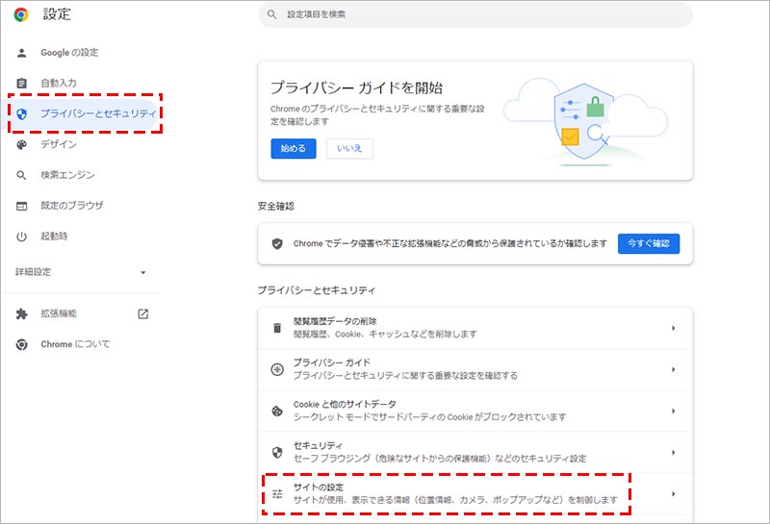Click the compass icon for プライバシー ガイド
This screenshot has height=524, width=770.
[277, 369]
